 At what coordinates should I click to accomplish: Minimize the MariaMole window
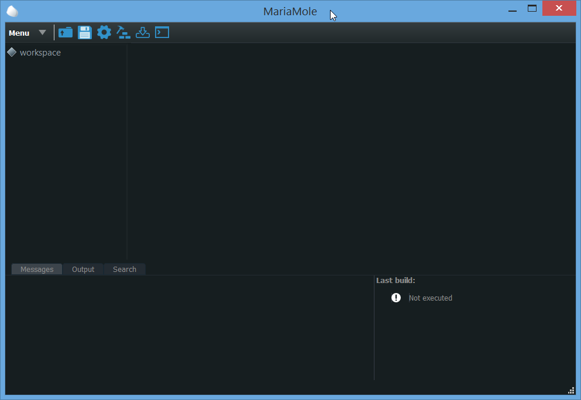513,9
